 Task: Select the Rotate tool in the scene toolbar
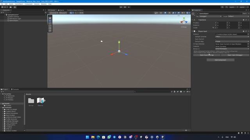click(x=50, y=23)
